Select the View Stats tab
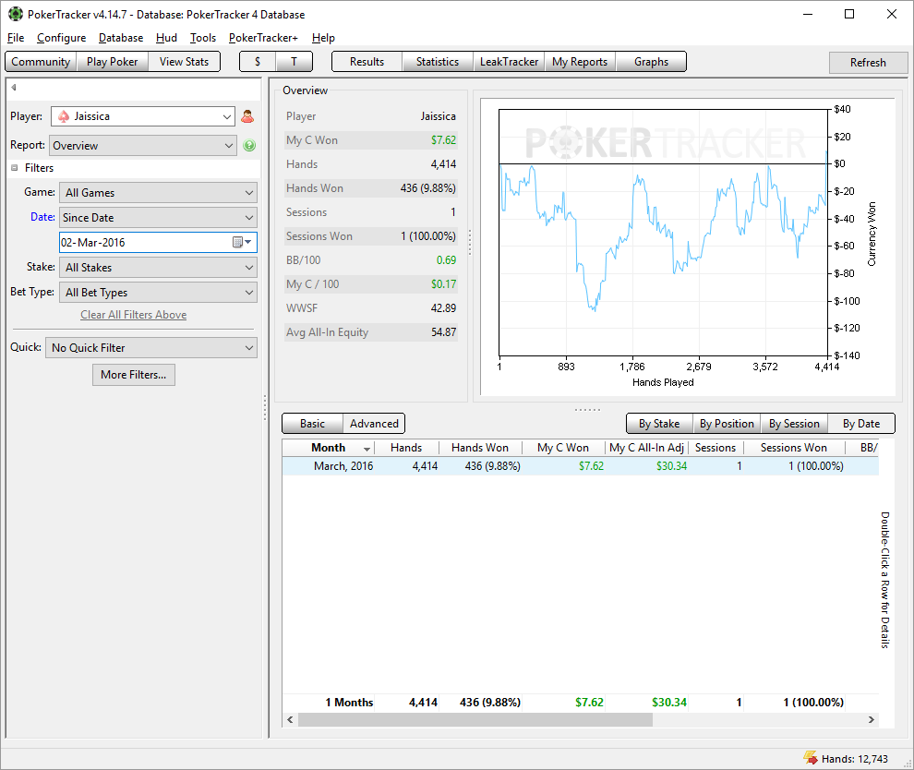This screenshot has height=770, width=914. click(185, 62)
